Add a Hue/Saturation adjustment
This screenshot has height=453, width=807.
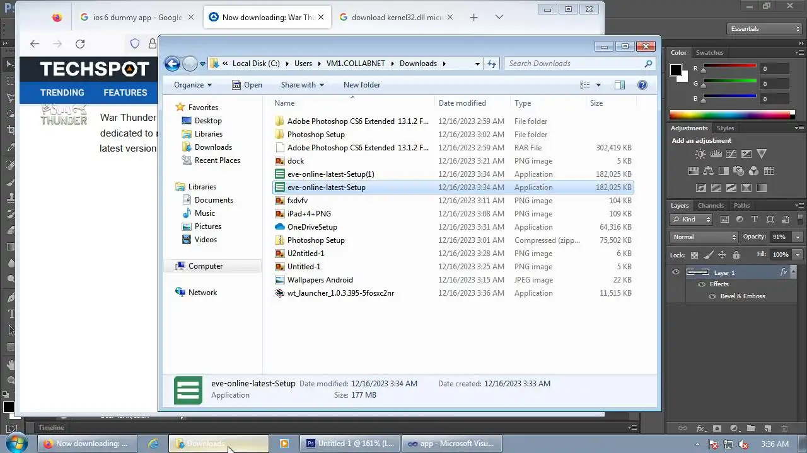(x=694, y=171)
